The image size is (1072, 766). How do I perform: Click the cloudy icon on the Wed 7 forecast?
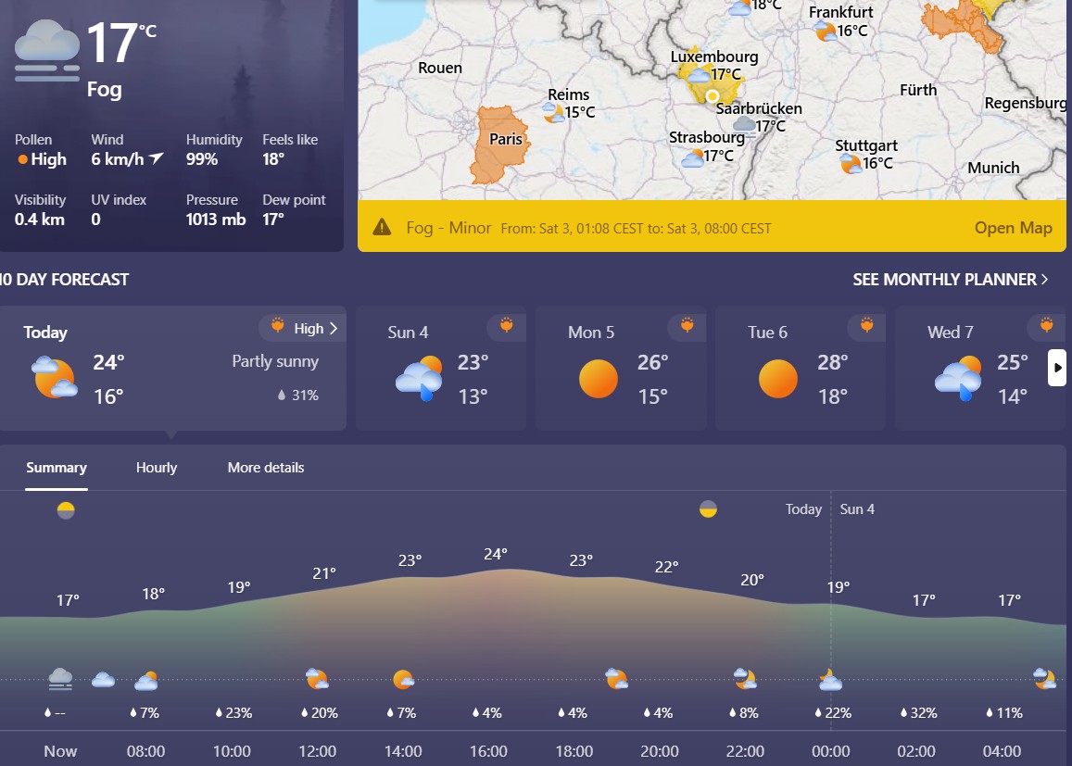[958, 378]
